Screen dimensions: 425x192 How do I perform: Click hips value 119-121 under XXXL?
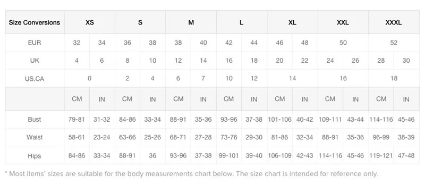click(x=381, y=156)
